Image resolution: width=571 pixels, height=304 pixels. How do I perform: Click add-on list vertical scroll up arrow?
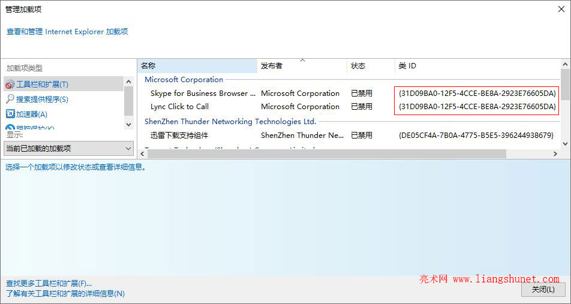pos(565,64)
